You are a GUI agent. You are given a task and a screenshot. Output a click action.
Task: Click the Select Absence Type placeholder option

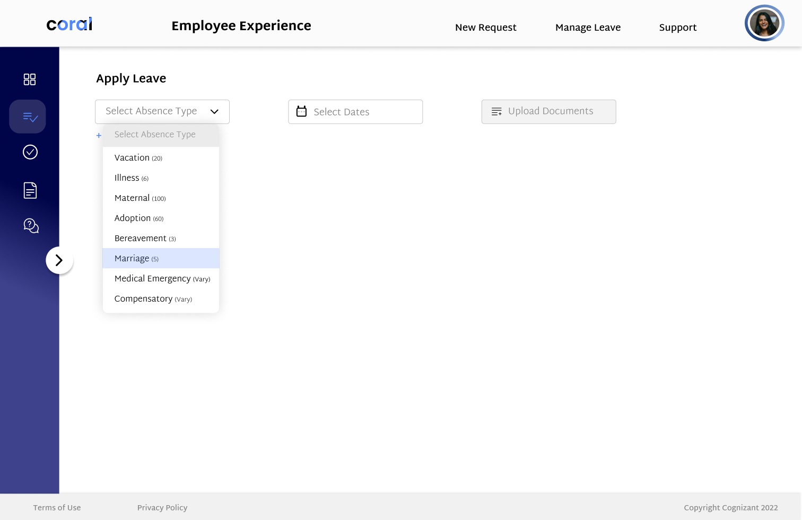click(161, 135)
